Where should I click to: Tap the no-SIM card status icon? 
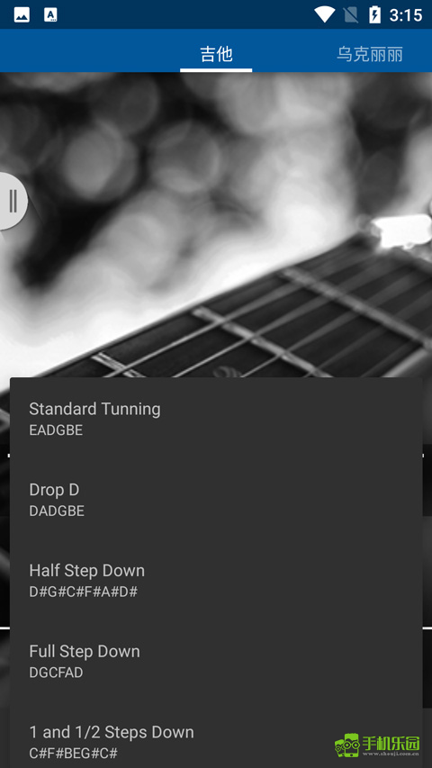point(351,15)
